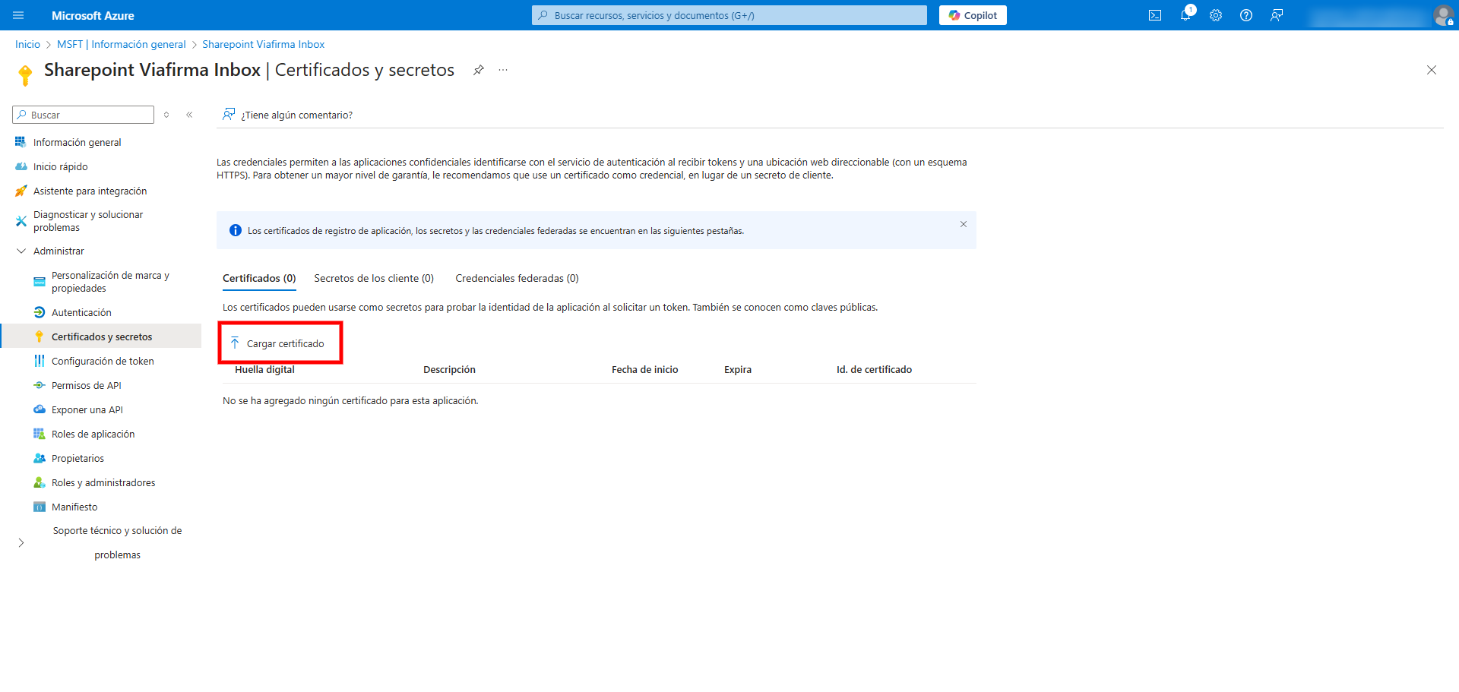Click the top bar feedback icon
Image resolution: width=1459 pixels, height=692 pixels.
(x=1277, y=15)
